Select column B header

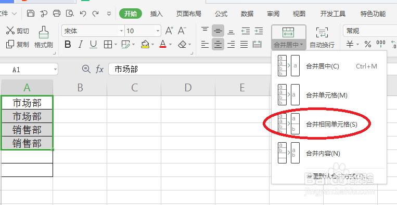point(80,88)
